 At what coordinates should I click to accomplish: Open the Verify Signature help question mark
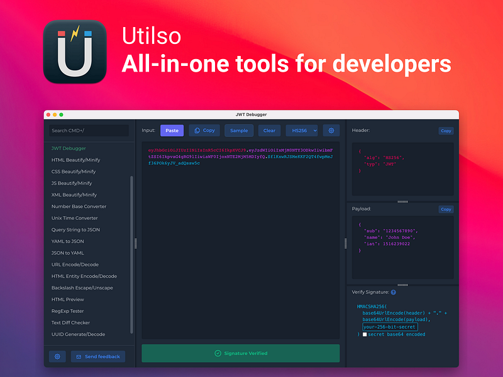[x=393, y=292]
